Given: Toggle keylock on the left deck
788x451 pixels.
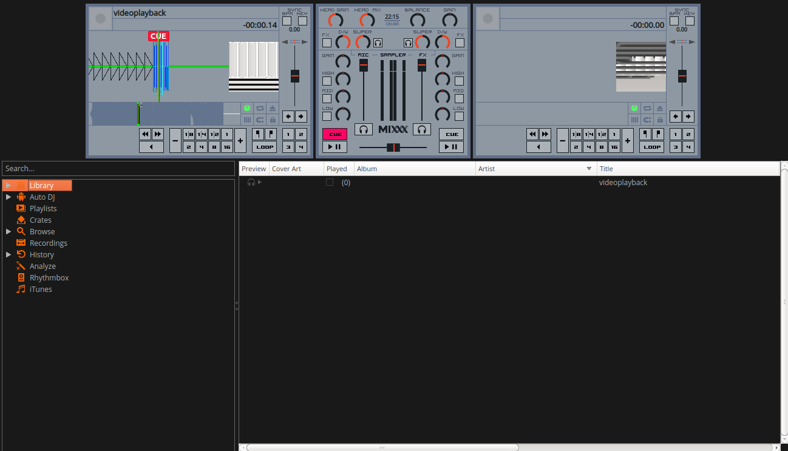Looking at the screenshot, I should click(x=273, y=120).
